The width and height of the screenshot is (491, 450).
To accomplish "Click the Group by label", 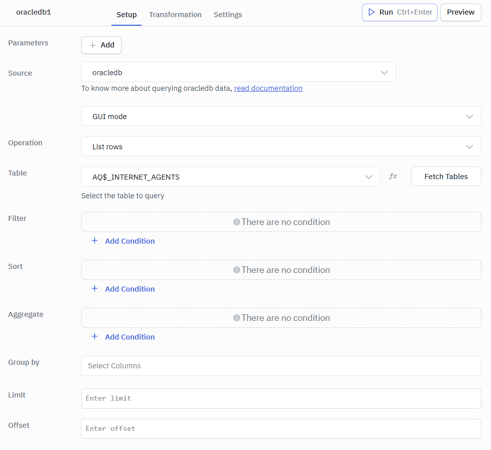I will pos(24,362).
